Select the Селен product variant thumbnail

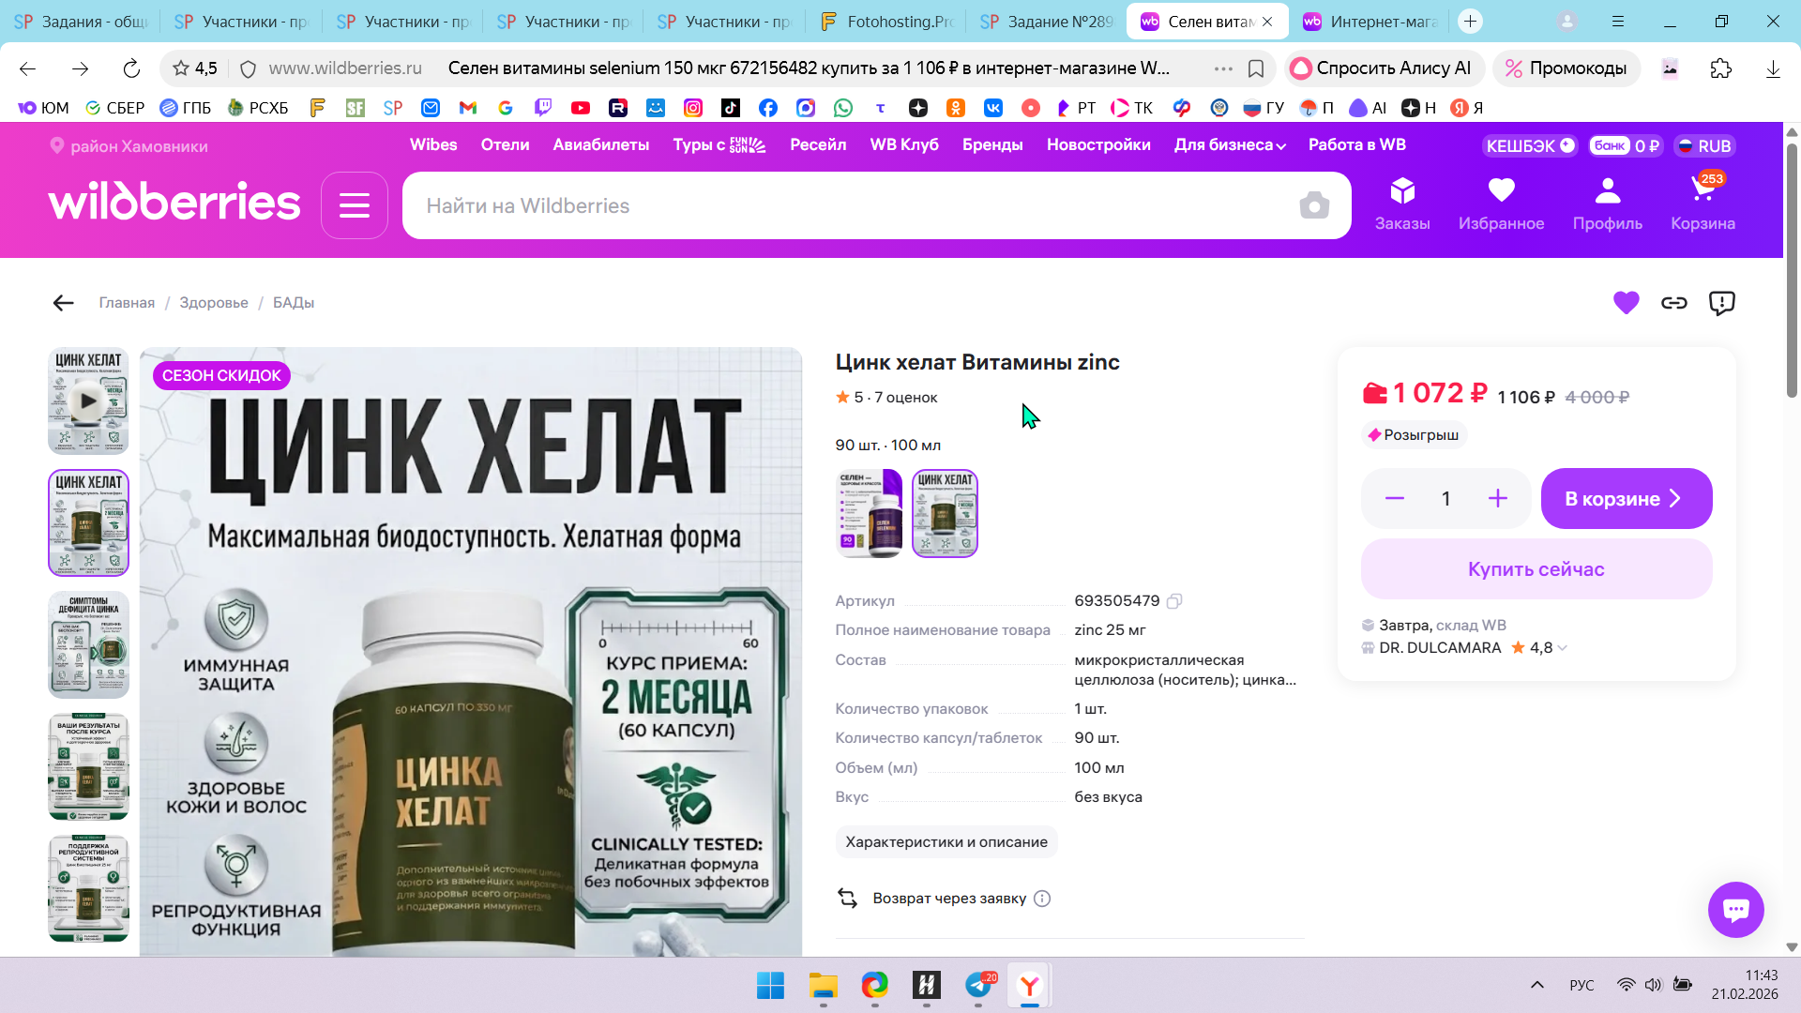(870, 513)
